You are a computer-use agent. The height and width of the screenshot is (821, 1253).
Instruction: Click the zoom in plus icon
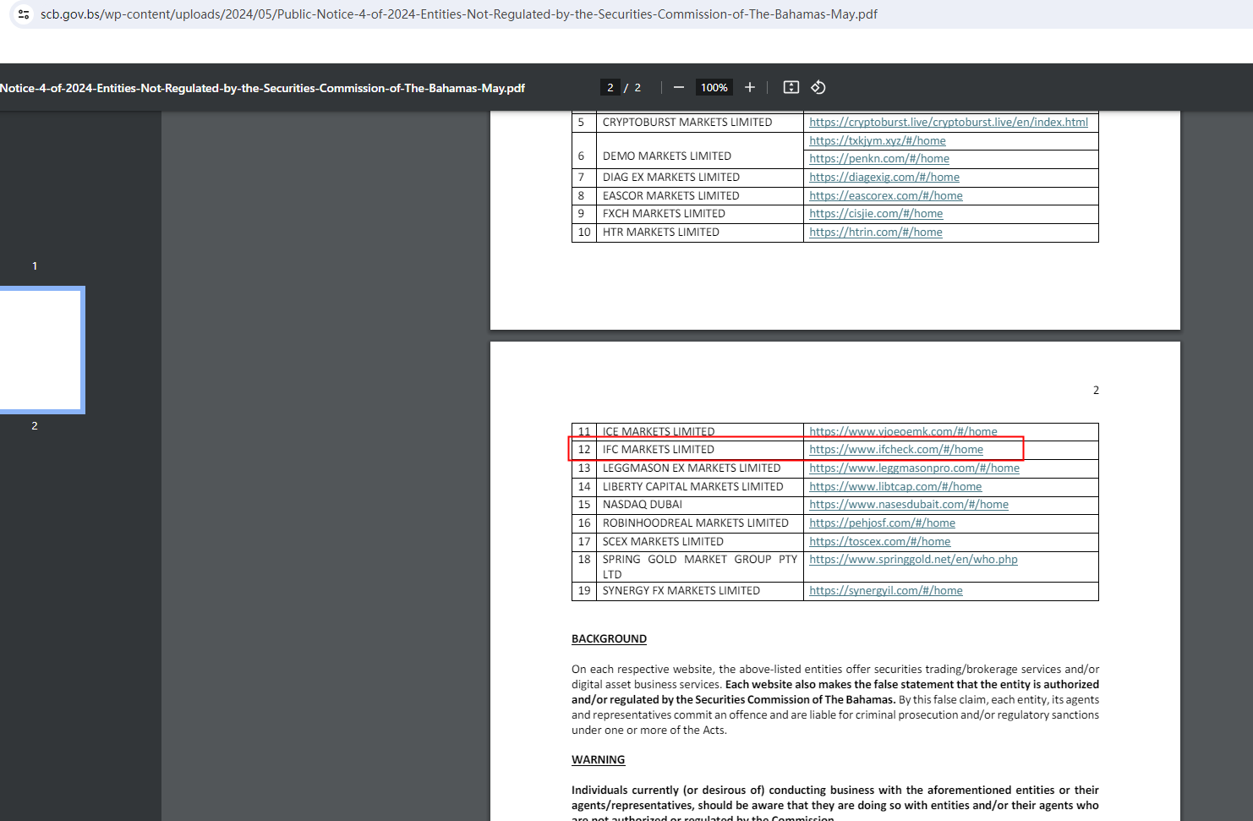click(x=749, y=88)
